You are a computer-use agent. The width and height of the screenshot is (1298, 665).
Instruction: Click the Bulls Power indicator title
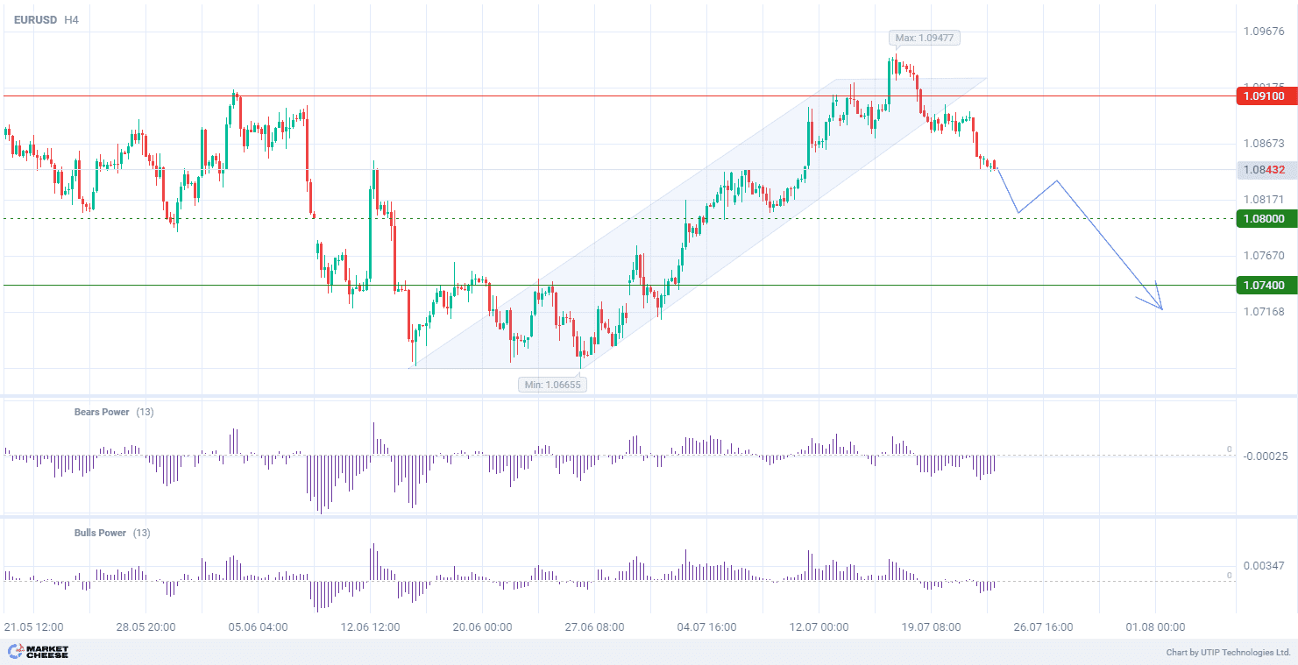(x=100, y=533)
